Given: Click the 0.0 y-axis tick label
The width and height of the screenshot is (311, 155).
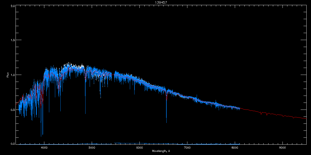Looking at the screenshot, I should [x=12, y=144].
